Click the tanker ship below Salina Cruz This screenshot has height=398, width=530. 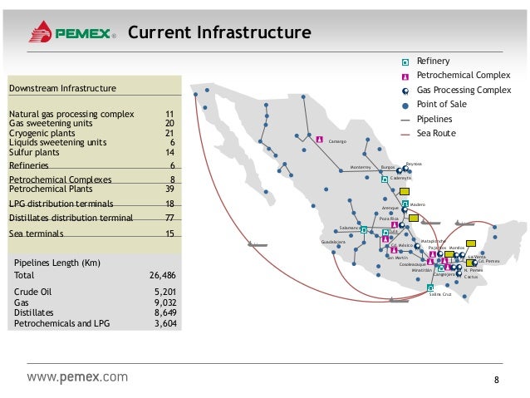[399, 300]
